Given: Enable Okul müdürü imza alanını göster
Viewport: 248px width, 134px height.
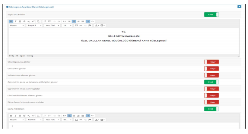Looking at the screenshot, I should pos(212,96).
